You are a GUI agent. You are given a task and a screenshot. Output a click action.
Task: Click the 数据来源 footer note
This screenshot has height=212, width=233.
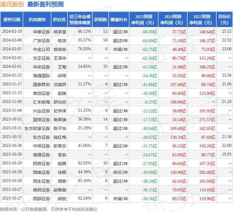49,209
